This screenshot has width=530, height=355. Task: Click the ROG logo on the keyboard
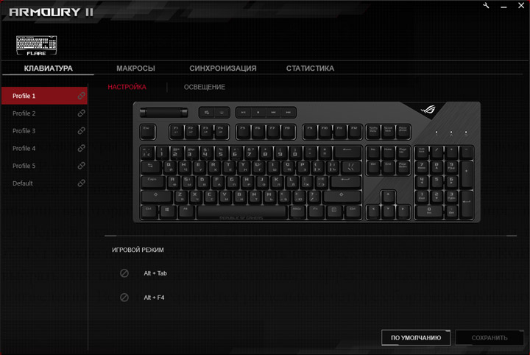coord(428,110)
